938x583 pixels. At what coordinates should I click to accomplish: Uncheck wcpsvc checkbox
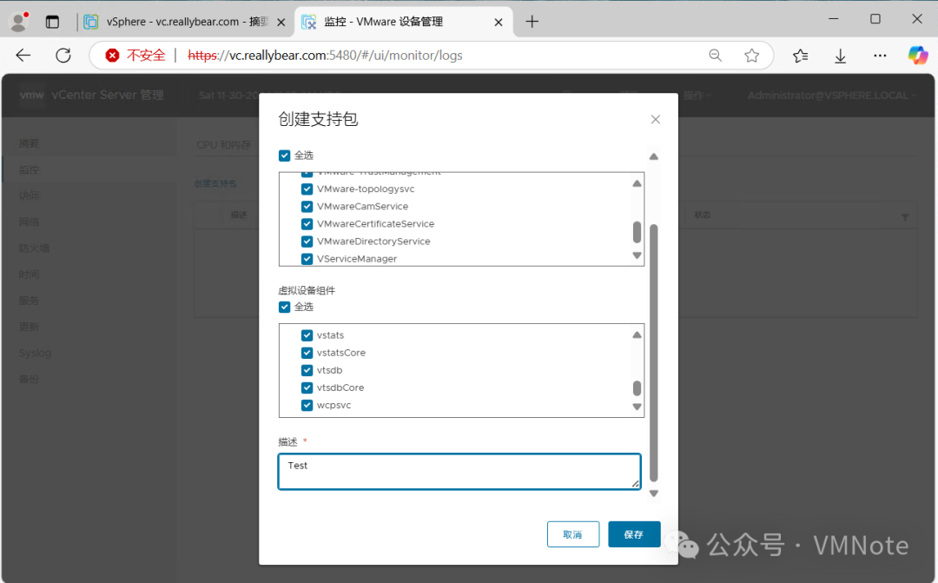[307, 405]
